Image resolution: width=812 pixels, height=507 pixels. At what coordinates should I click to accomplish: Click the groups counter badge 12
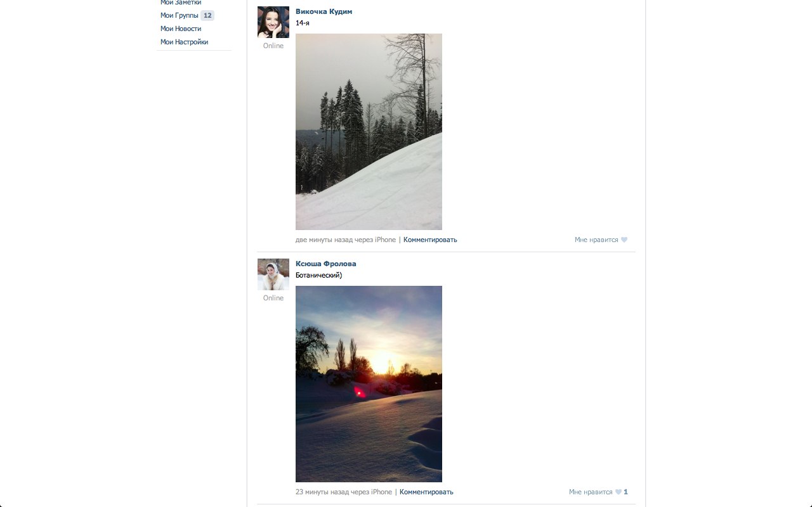(207, 15)
